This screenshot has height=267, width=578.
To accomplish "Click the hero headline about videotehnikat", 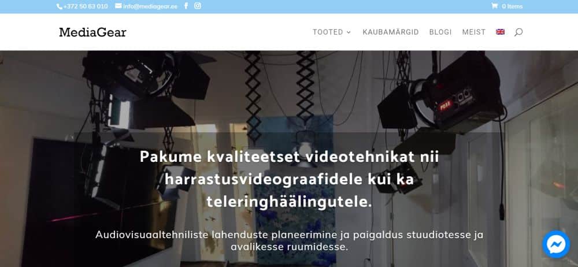I will tap(289, 180).
